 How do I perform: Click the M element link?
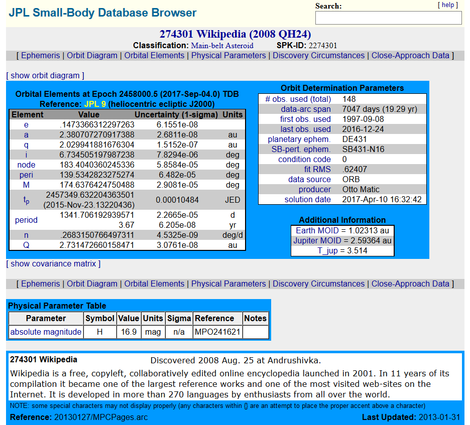click(x=26, y=185)
